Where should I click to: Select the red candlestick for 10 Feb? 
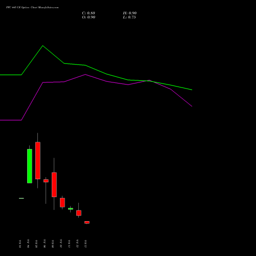(62, 203)
